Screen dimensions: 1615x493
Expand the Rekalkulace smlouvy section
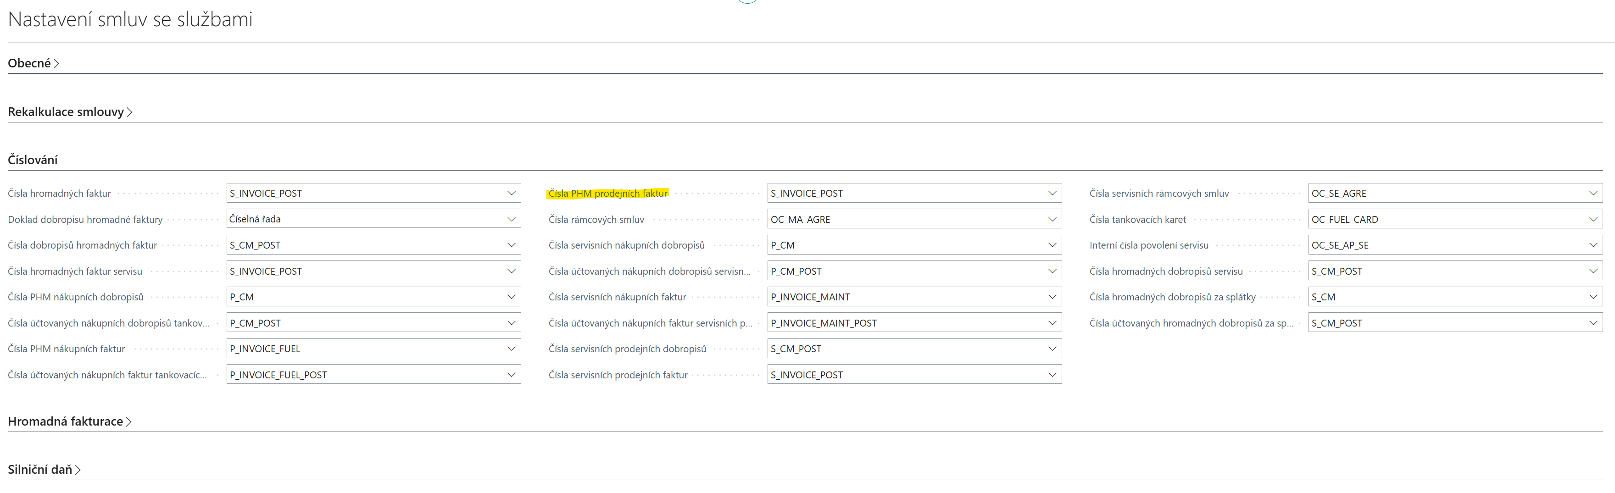pyautogui.click(x=69, y=112)
